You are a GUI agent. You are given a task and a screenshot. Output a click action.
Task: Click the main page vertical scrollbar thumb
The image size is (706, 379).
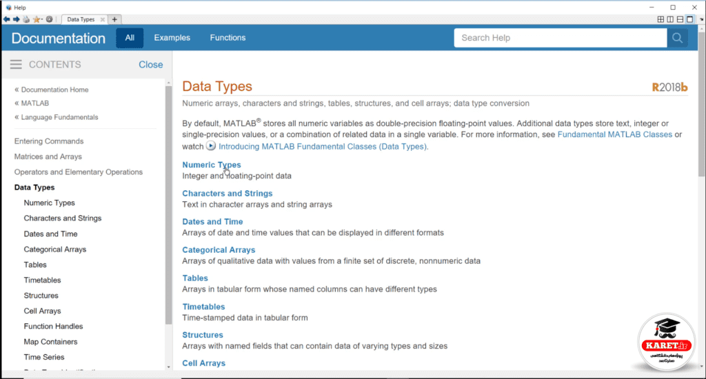(x=701, y=103)
